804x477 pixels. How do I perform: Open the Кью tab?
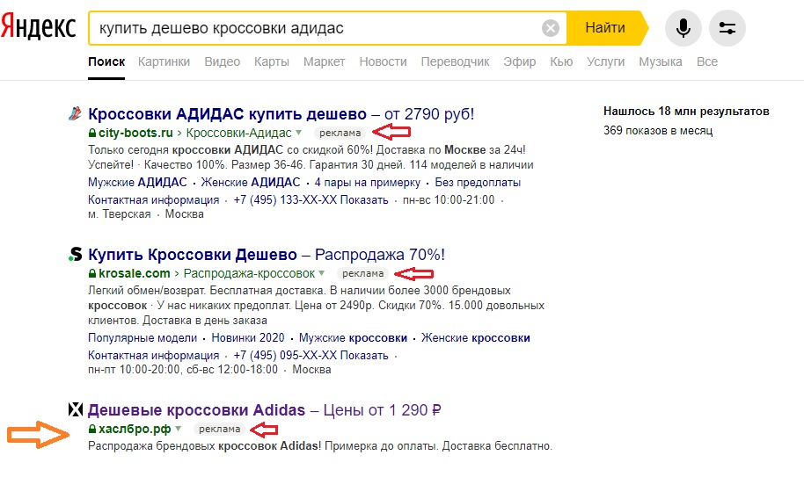pos(561,61)
